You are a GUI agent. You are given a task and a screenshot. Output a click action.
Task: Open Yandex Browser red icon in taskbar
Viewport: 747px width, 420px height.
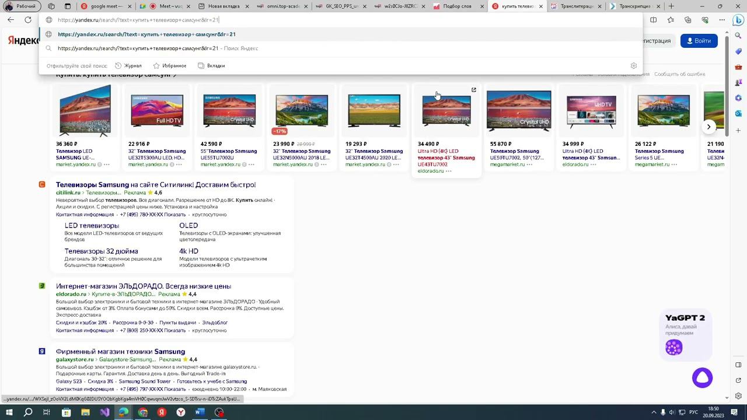point(162,412)
